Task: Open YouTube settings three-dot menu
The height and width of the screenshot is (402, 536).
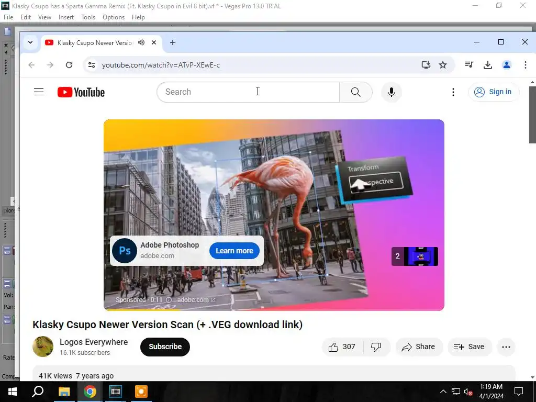Action: (453, 92)
